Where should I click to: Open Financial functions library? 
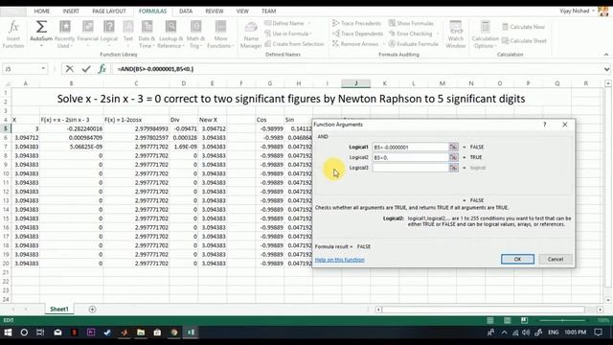click(x=87, y=34)
